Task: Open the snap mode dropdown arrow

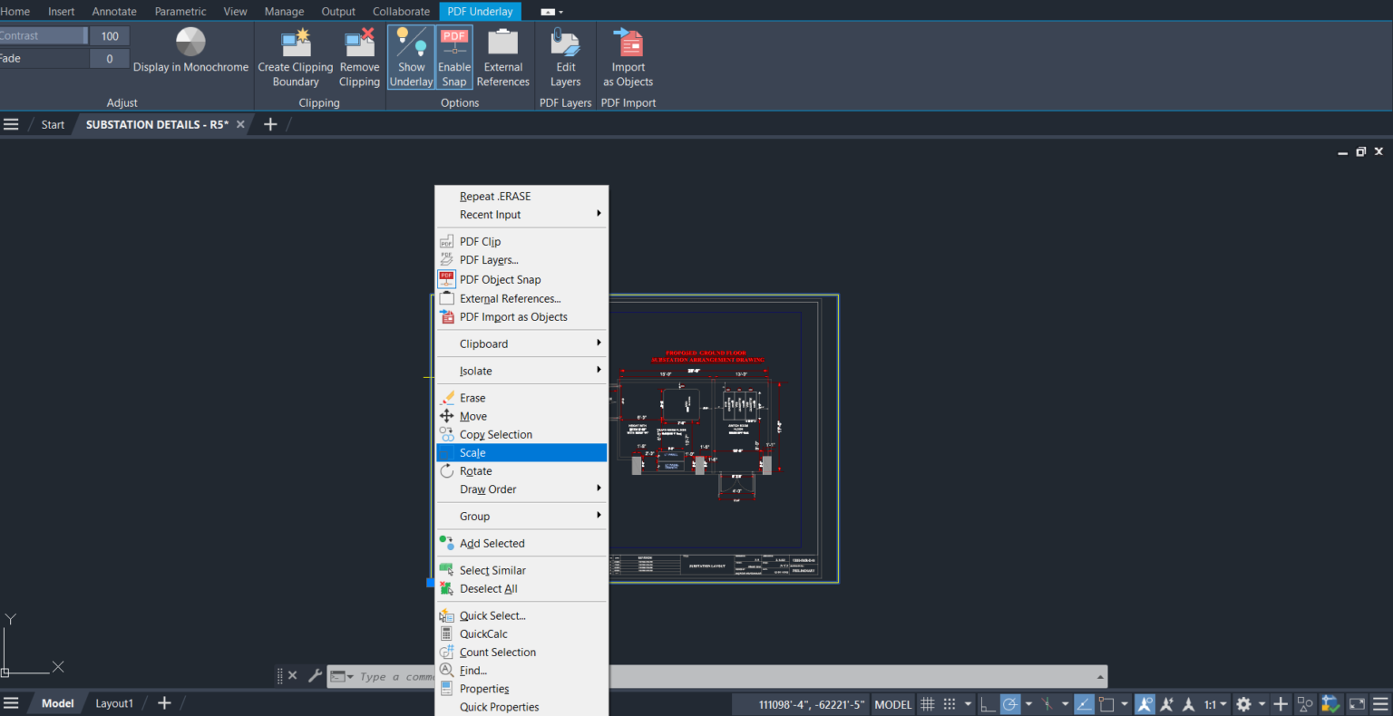Action: tap(968, 704)
